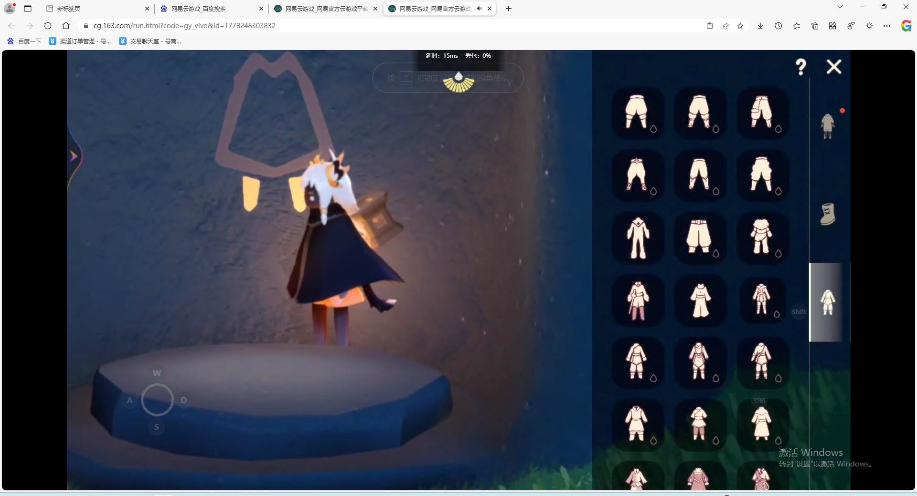Image resolution: width=917 pixels, height=496 pixels.
Task: Open the browser profile avatar
Action: (10, 8)
